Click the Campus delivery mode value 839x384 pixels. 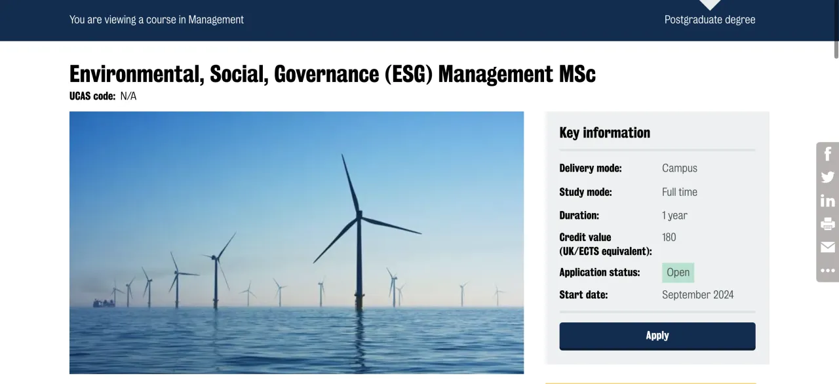[679, 168]
